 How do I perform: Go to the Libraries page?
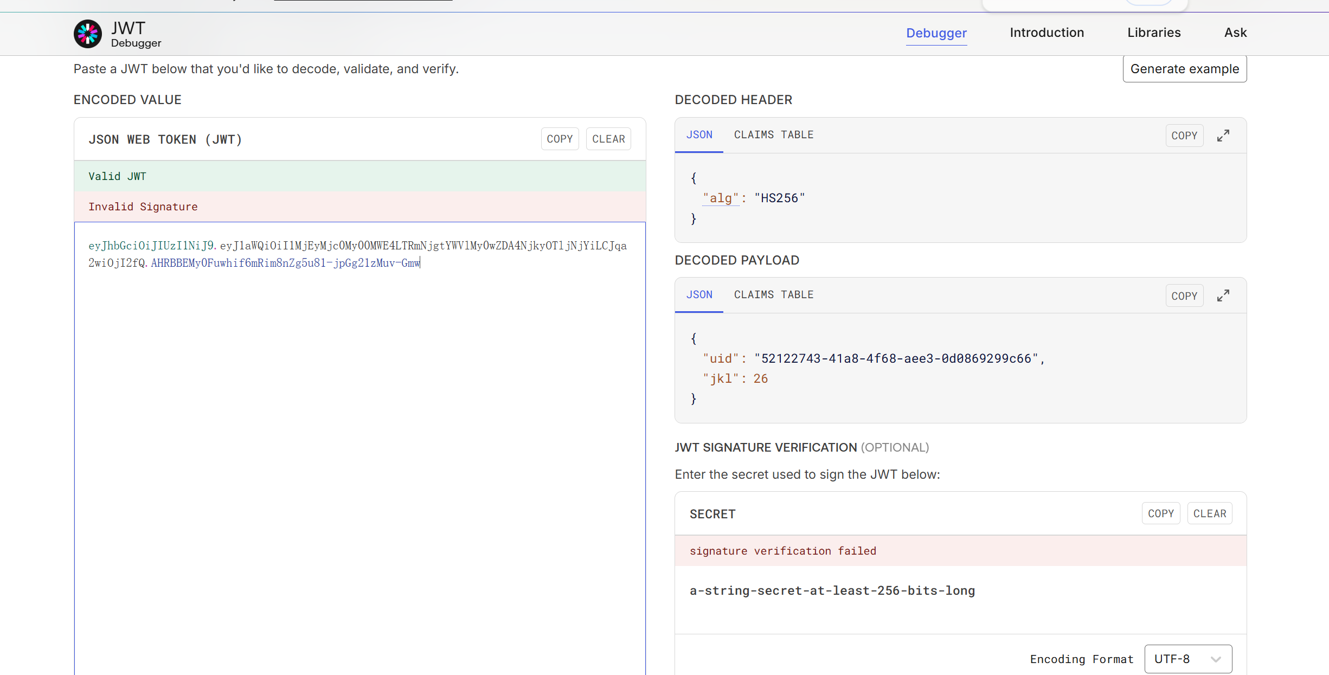pyautogui.click(x=1154, y=33)
